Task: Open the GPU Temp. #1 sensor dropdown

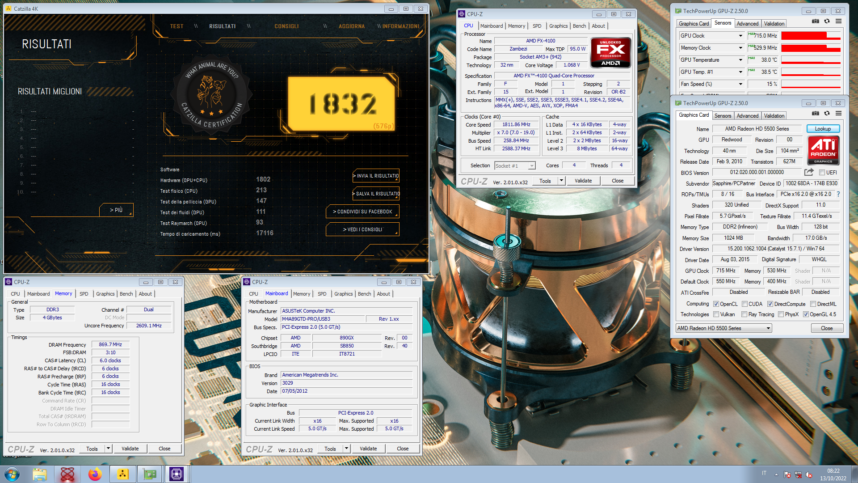Action: [740, 72]
